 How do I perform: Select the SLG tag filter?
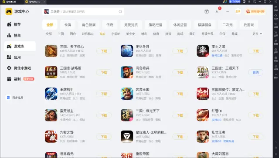coord(102,34)
